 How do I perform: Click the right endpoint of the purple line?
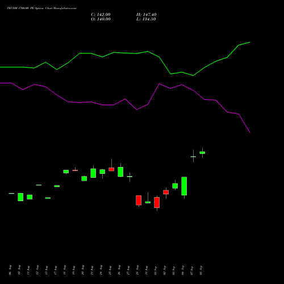coord(250,133)
